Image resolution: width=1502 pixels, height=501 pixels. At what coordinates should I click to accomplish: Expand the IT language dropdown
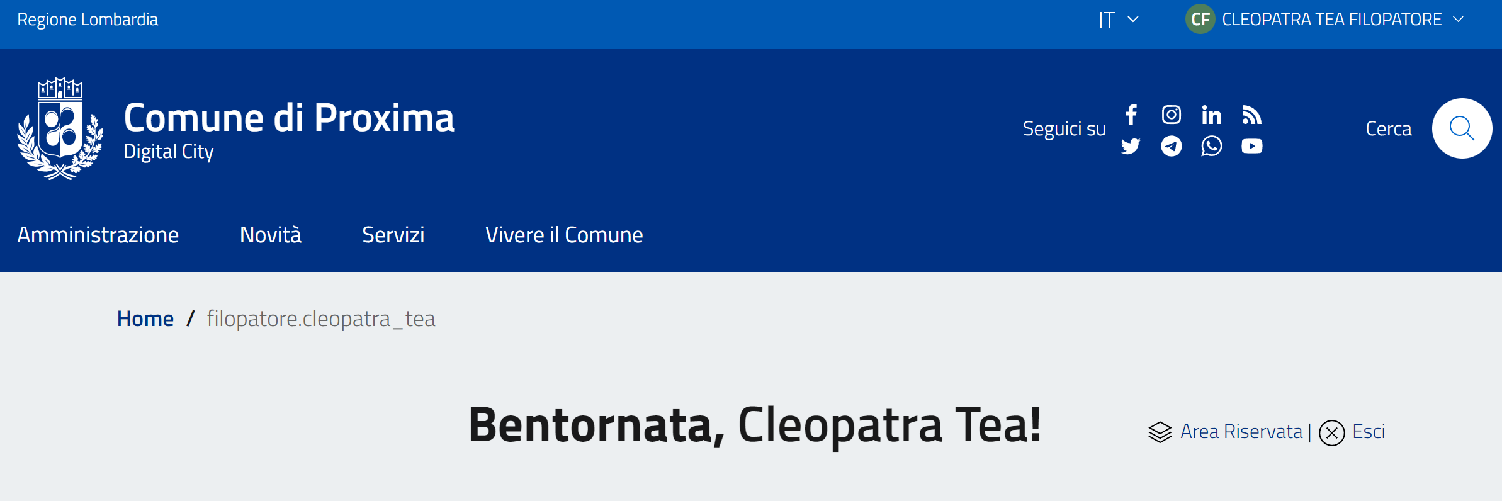tap(1119, 20)
